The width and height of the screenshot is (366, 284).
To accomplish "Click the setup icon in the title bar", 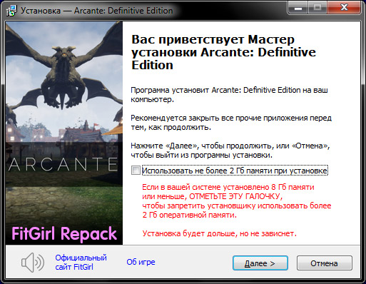I will tap(11, 11).
